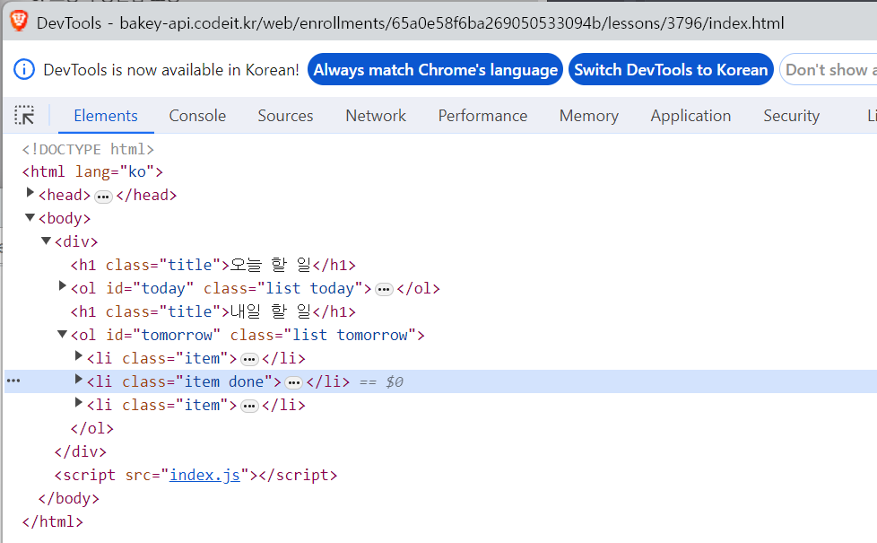
Task: Select the closing </ol> tag line
Action: pyautogui.click(x=91, y=428)
